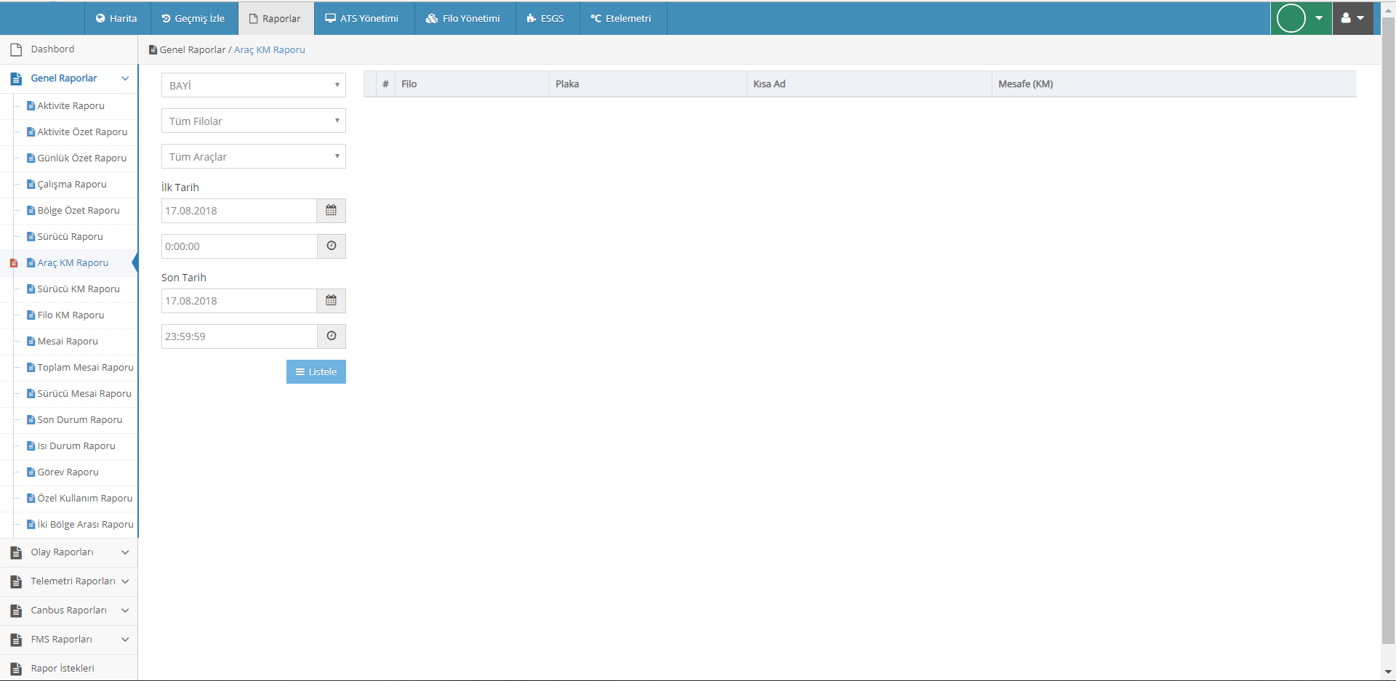
Task: Open clock picker for 23:59:59 time
Action: click(332, 337)
